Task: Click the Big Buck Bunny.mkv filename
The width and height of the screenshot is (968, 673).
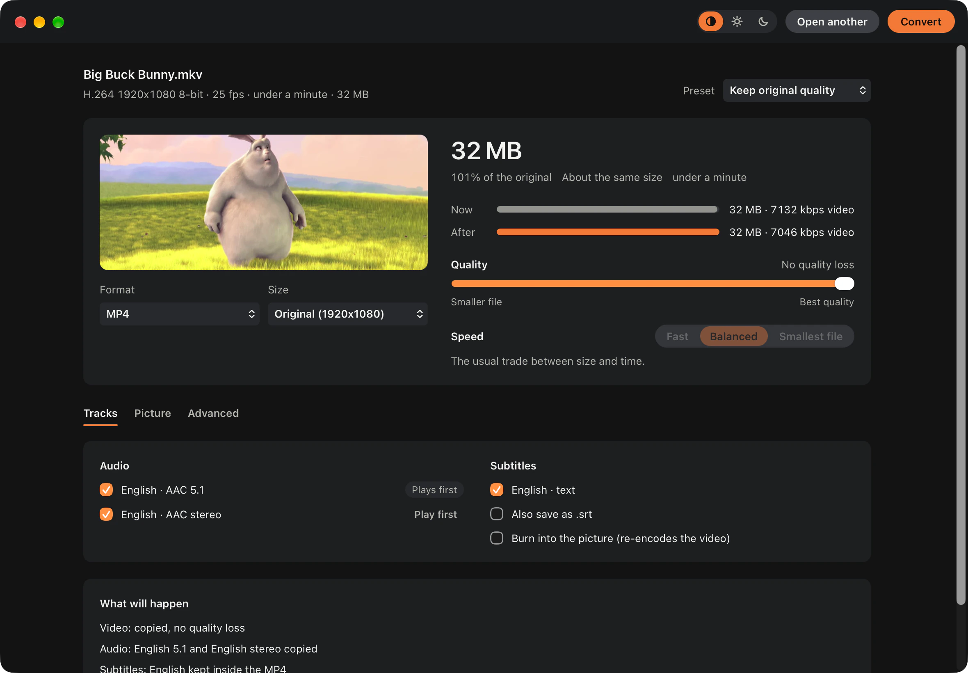Action: pos(143,75)
